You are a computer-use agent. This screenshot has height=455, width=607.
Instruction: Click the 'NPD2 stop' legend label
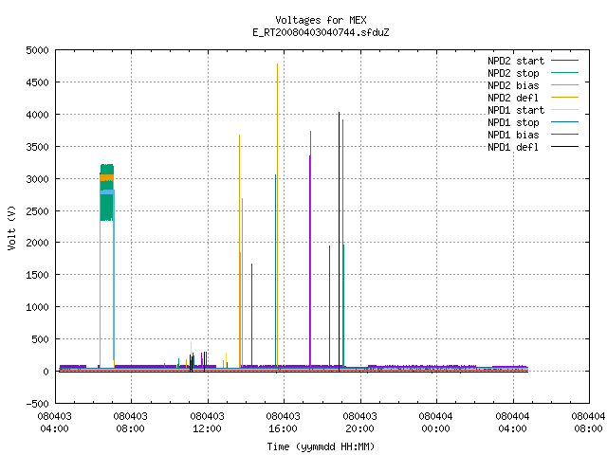[513, 73]
